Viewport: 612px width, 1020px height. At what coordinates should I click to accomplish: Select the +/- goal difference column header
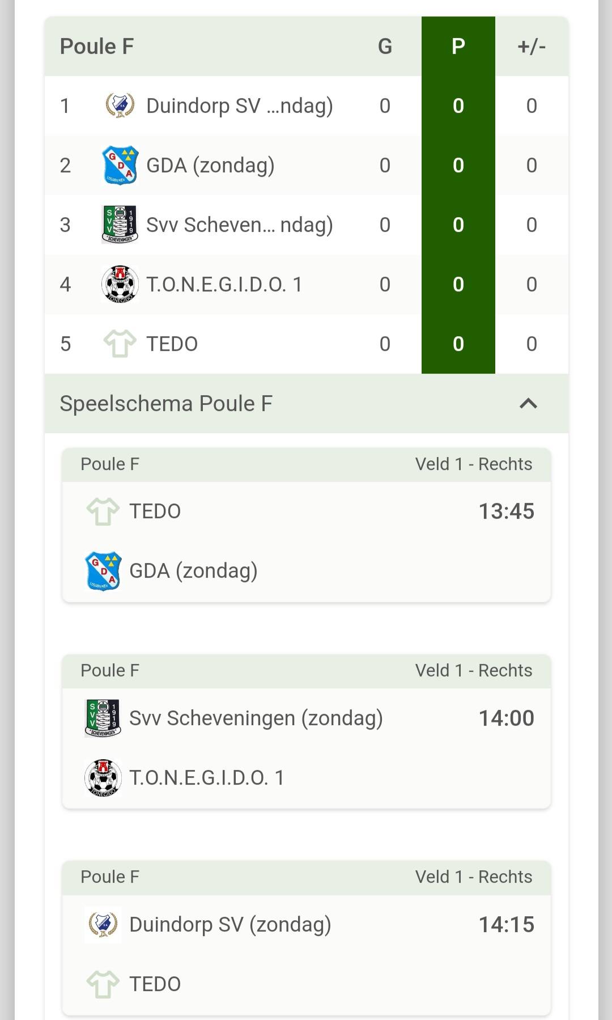pos(531,46)
